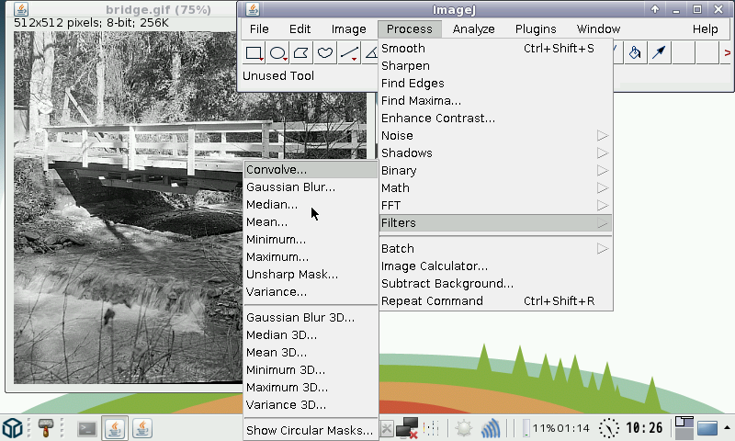Choose Repeat Command
This screenshot has height=441, width=735.
point(495,300)
